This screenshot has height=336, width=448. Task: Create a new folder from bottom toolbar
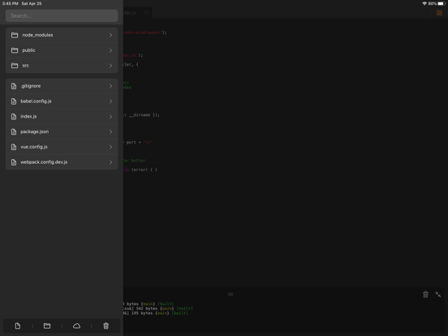click(x=47, y=325)
